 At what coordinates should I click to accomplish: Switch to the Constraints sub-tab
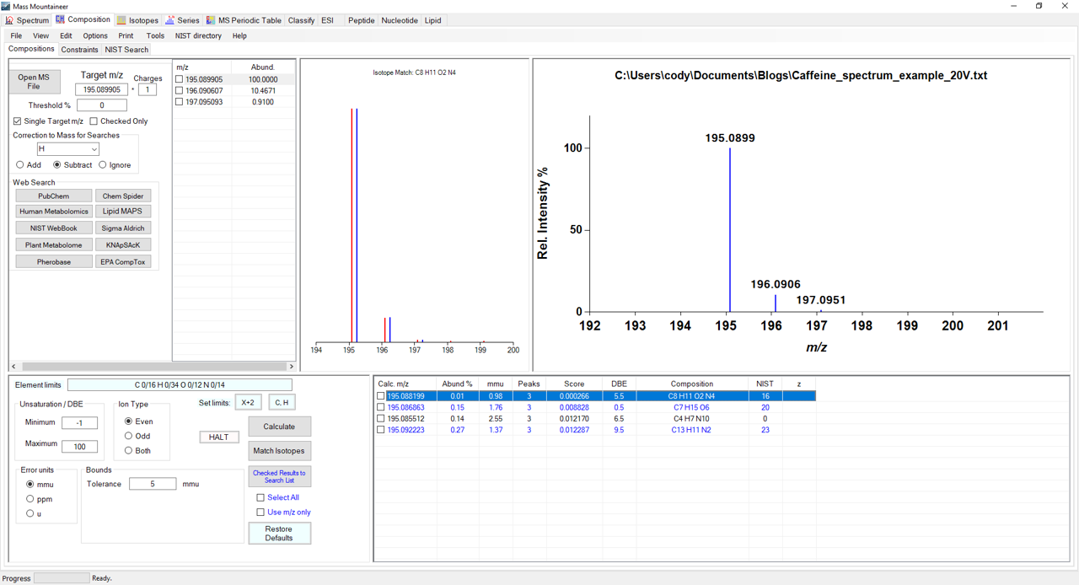pos(79,50)
